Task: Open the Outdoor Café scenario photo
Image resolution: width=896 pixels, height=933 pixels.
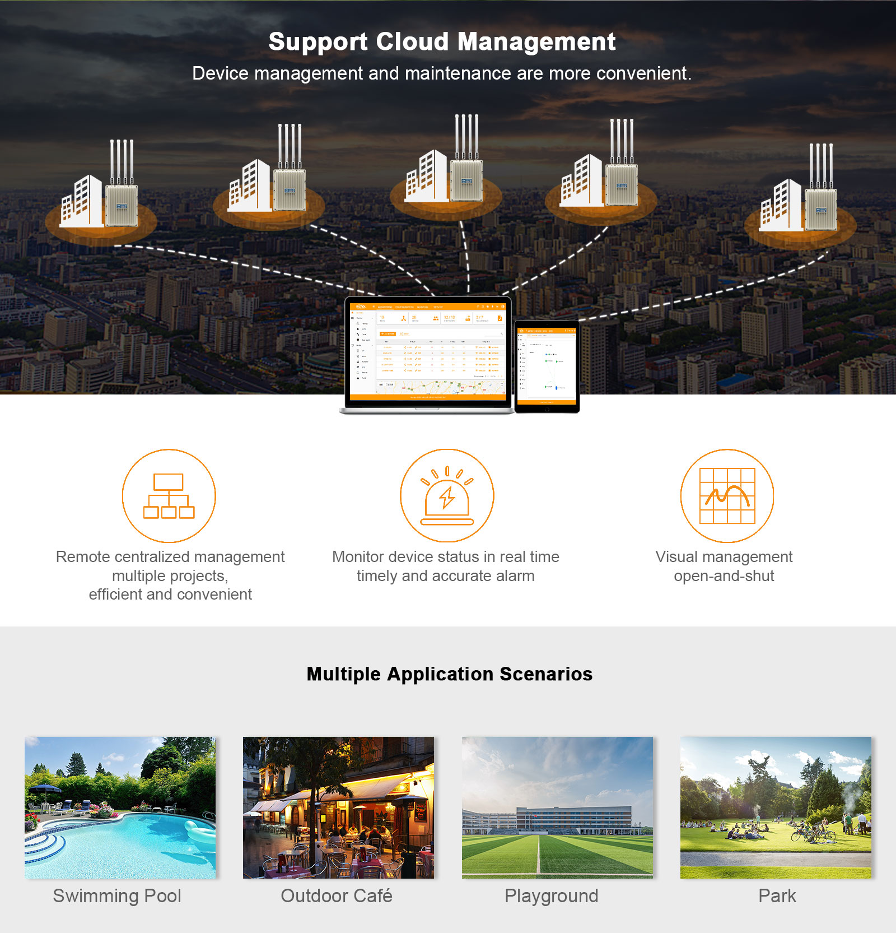Action: (x=338, y=807)
